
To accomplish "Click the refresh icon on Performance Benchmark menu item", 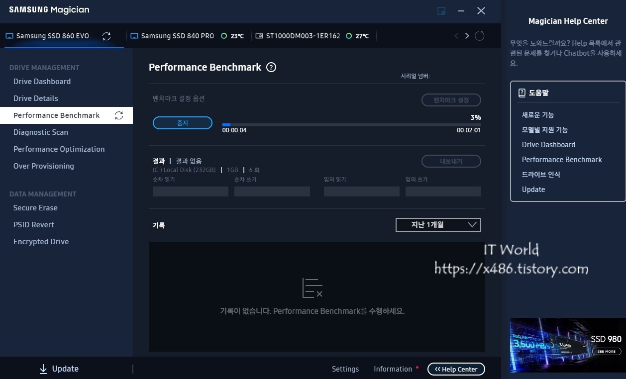I will point(119,115).
